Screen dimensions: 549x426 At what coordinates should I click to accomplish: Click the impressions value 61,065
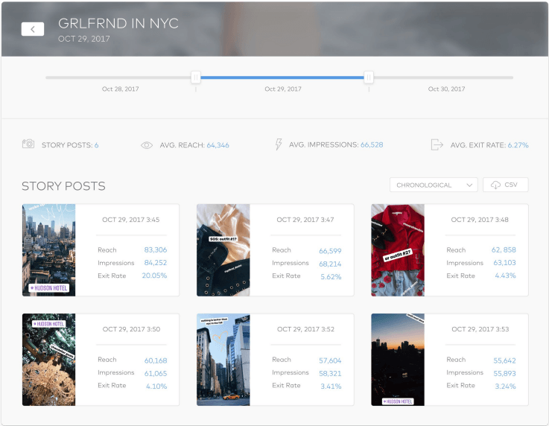click(x=156, y=373)
